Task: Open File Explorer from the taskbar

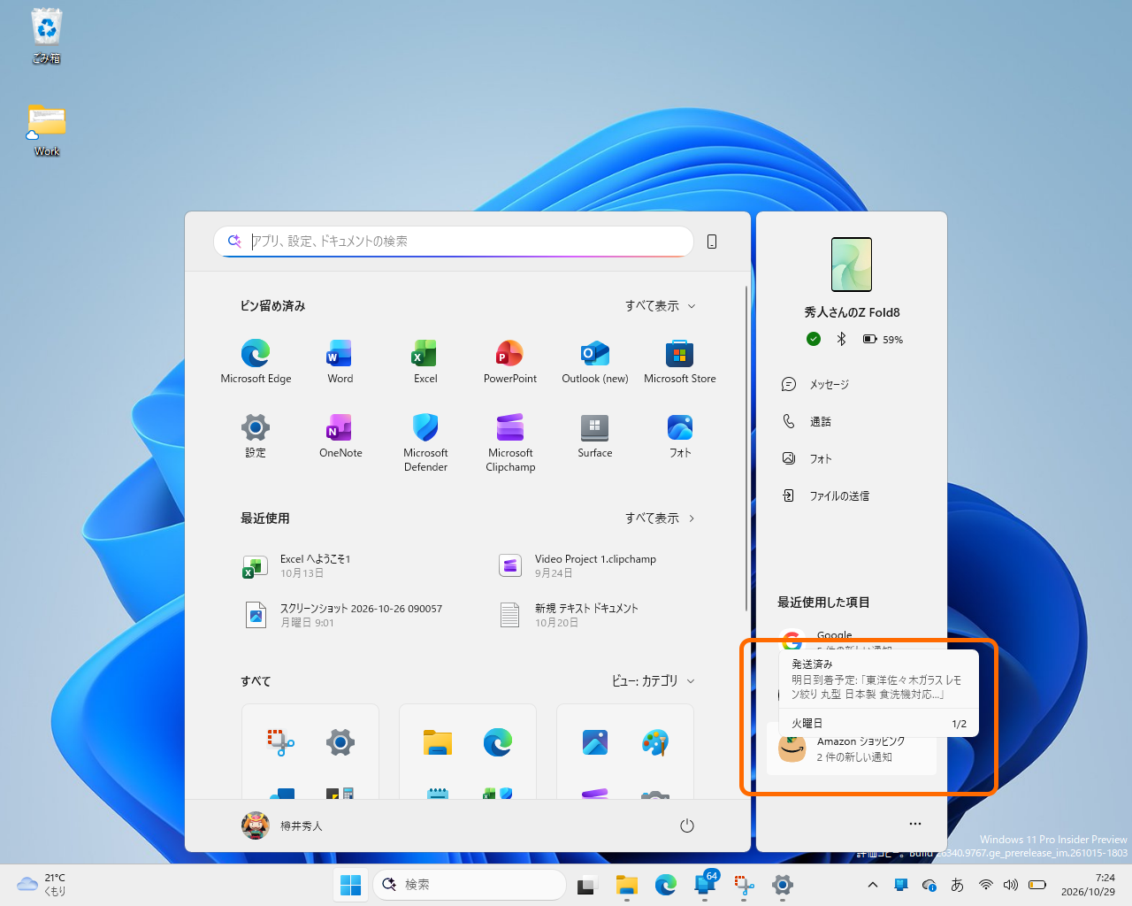Action: (627, 884)
